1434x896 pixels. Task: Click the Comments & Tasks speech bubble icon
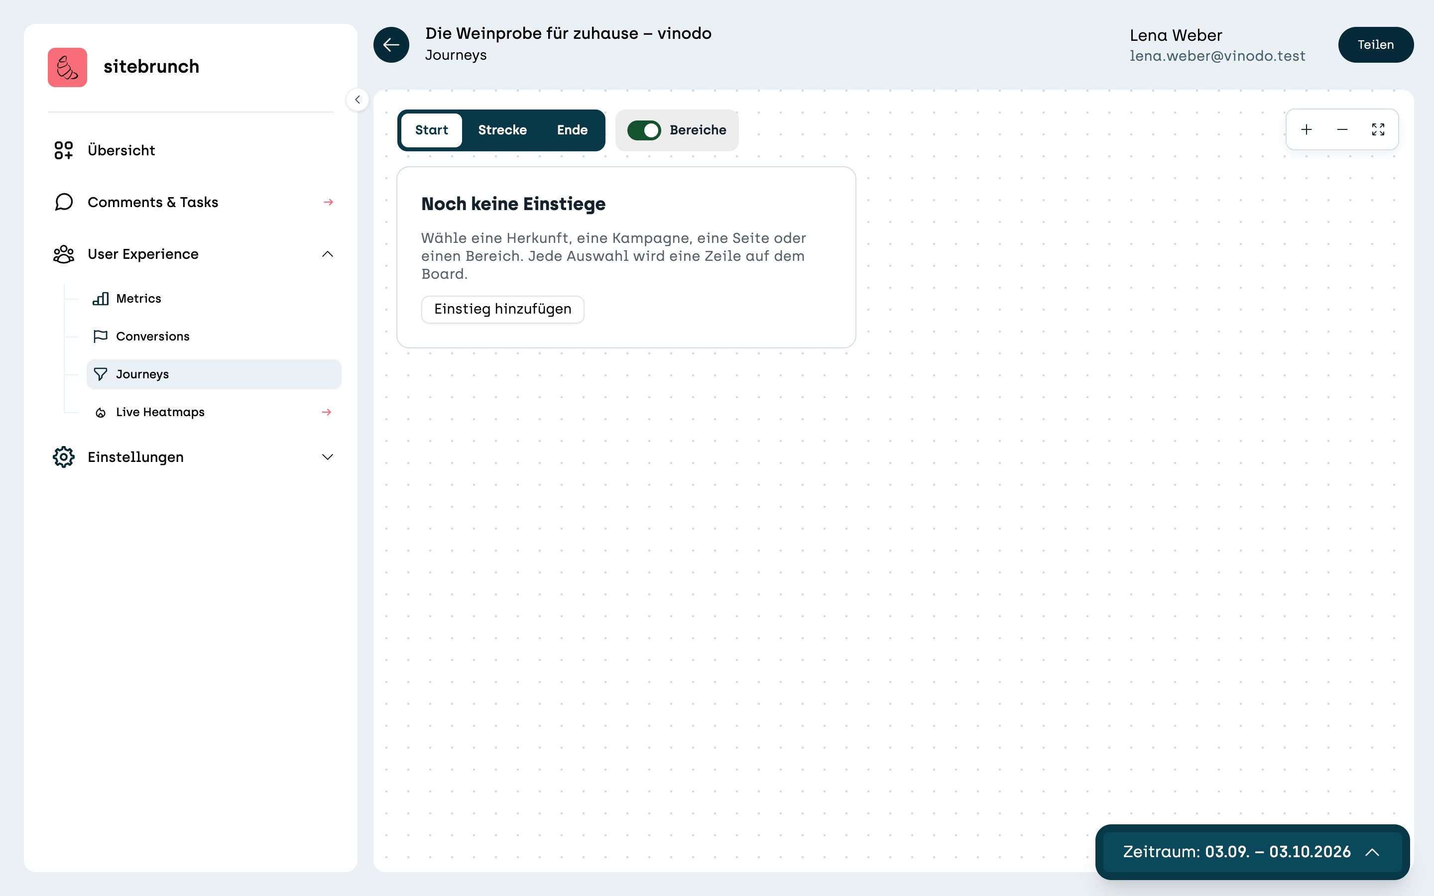coord(63,202)
